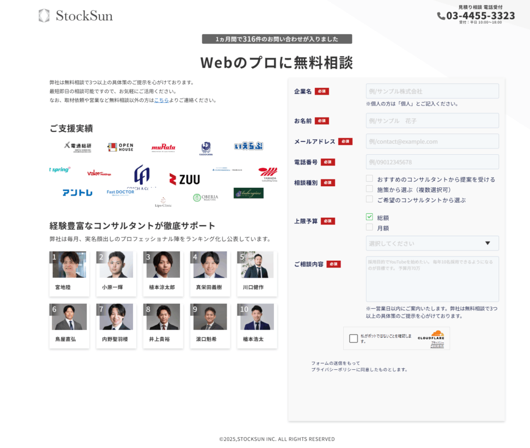Click the OPEN HOUSE company logo
The image size is (530, 448).
tap(120, 147)
